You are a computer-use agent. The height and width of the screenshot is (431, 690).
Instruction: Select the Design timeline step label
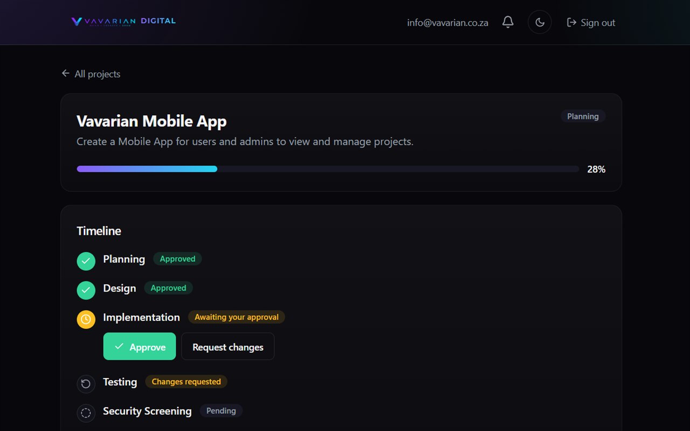coord(119,288)
